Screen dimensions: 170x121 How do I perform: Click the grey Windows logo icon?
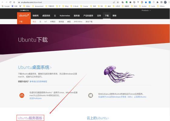90,95
